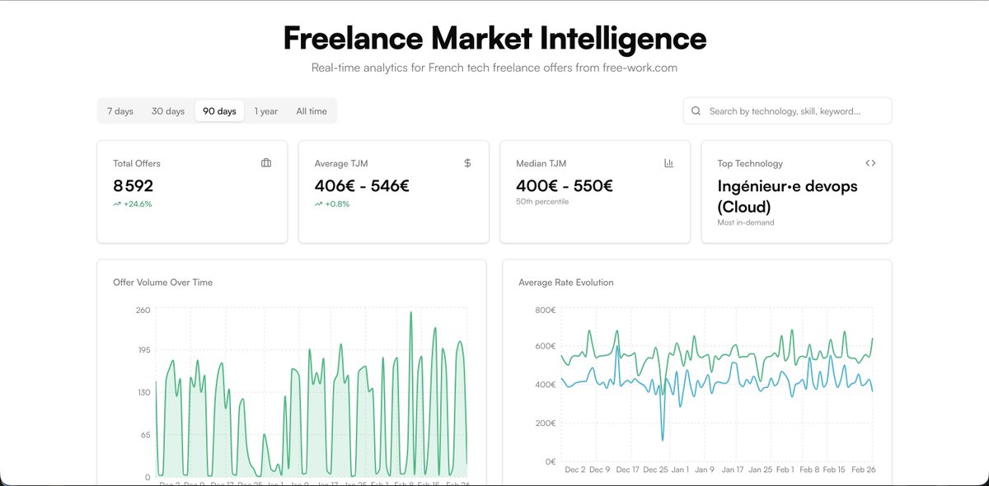The width and height of the screenshot is (989, 486).
Task: Click the bar chart icon on Median TJM
Action: (x=668, y=163)
